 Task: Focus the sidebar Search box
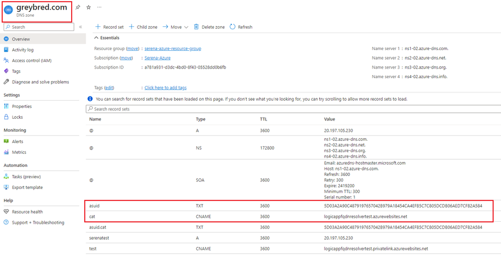pos(39,27)
